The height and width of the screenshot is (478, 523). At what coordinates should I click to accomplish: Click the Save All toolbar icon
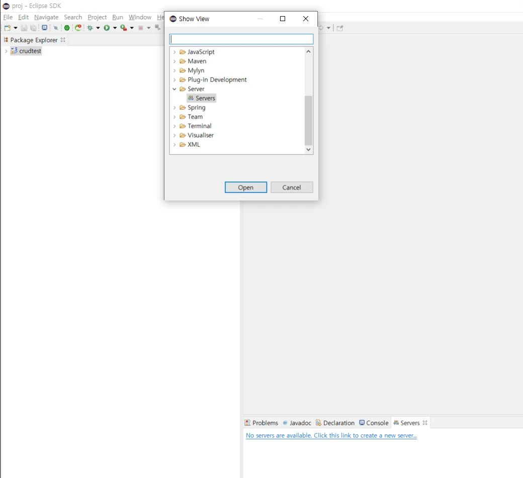[x=34, y=28]
